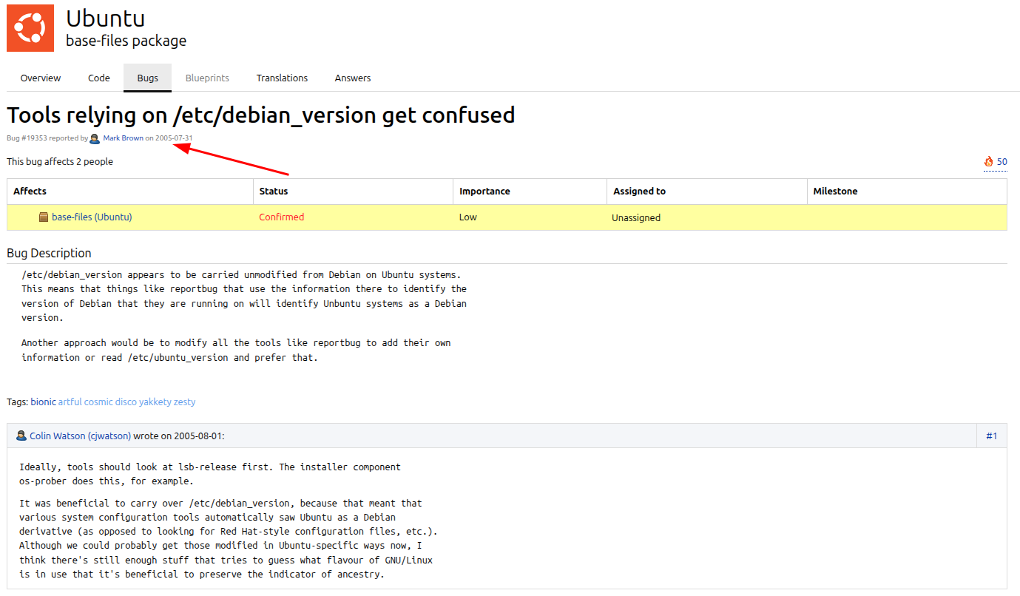The height and width of the screenshot is (596, 1020).
Task: Click the Ubuntu logo icon
Action: pyautogui.click(x=30, y=28)
